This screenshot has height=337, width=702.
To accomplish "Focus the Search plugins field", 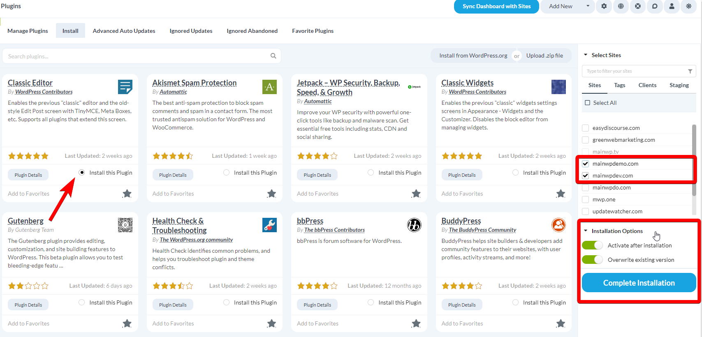I will pyautogui.click(x=141, y=56).
